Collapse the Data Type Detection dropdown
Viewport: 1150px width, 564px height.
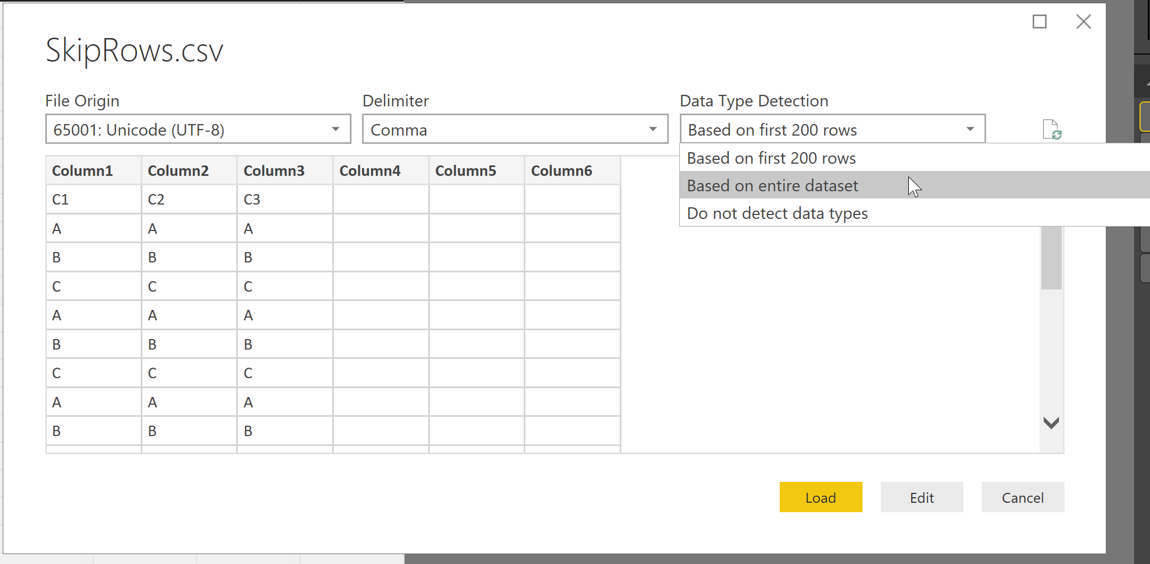pyautogui.click(x=833, y=129)
